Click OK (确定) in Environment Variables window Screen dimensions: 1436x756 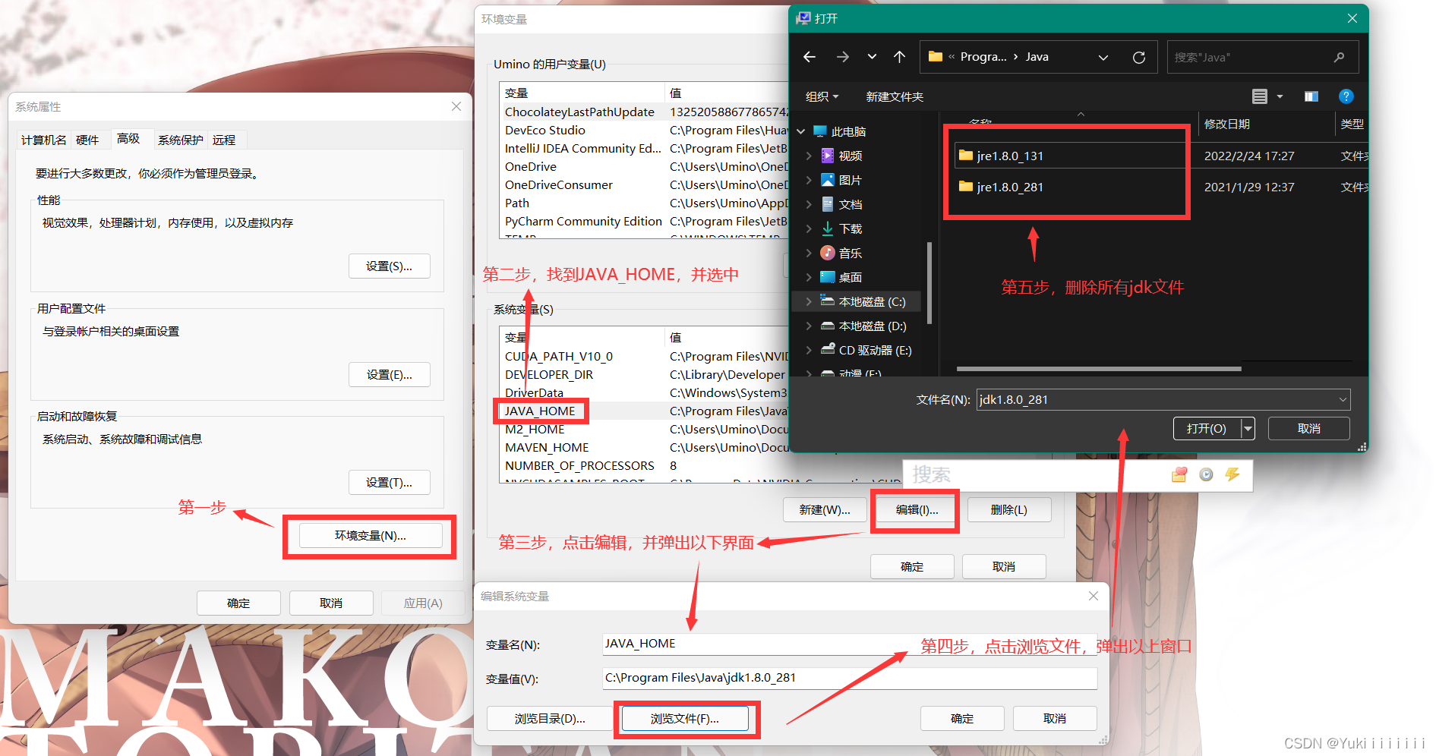[912, 566]
